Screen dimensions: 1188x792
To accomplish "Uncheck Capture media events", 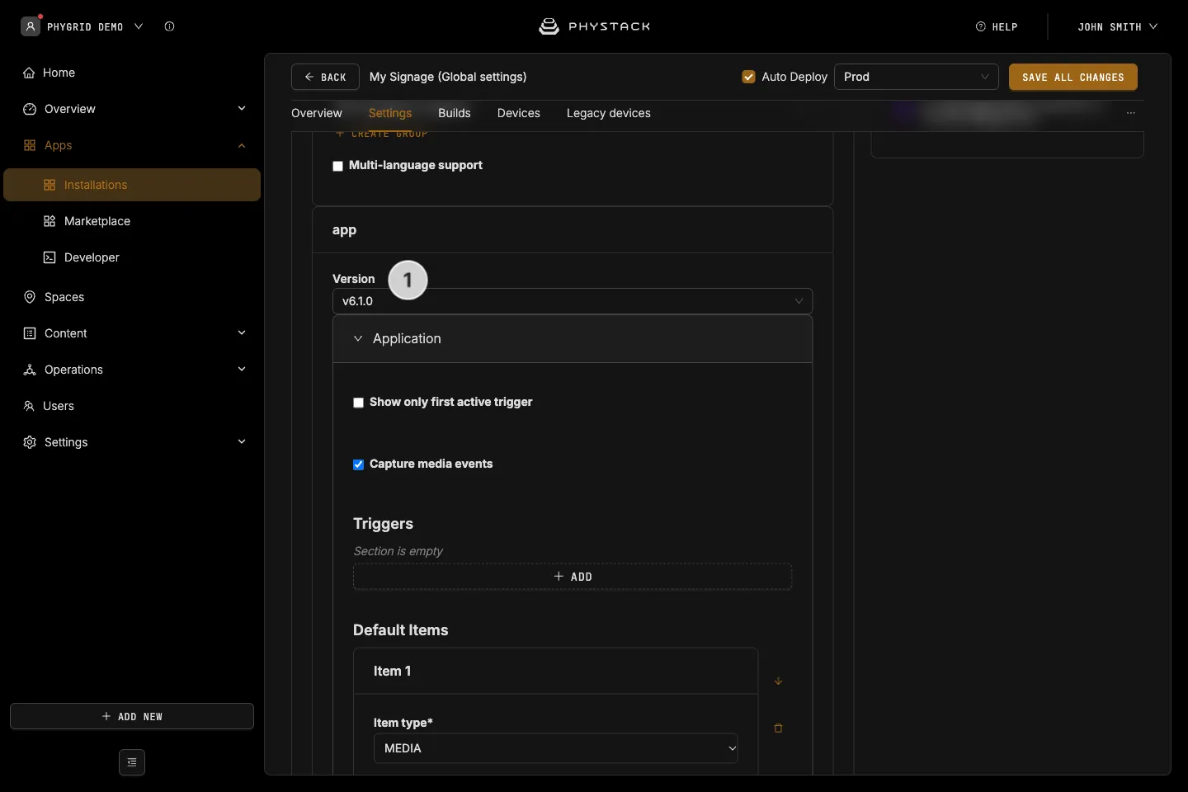I will pos(358,464).
